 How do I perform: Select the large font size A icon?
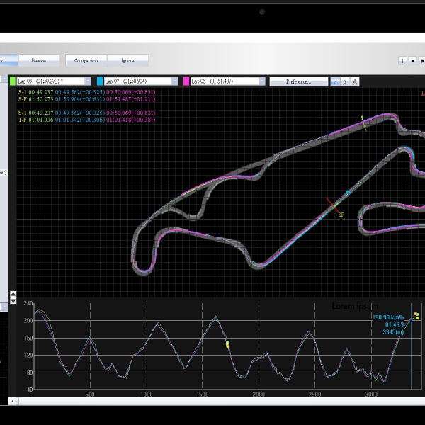[x=355, y=81]
